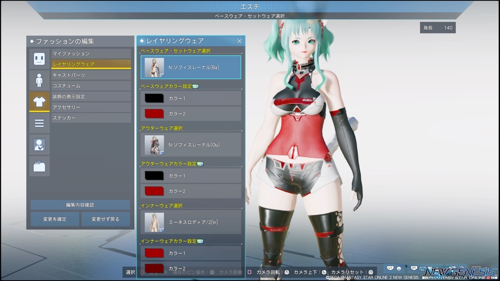Close the レイヤリングウェア panel
Screen dimensions: 500x281
point(240,41)
